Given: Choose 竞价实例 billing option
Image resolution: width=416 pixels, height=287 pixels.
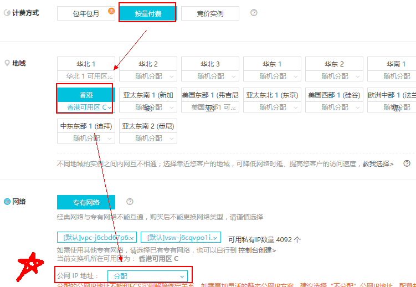Looking at the screenshot, I should pyautogui.click(x=210, y=13).
